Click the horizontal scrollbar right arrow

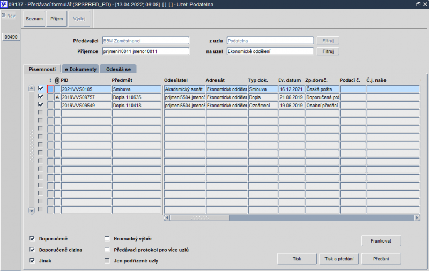click(x=417, y=218)
